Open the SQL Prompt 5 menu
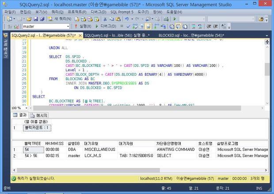Screen dimensions: 274x194 (122, 12)
